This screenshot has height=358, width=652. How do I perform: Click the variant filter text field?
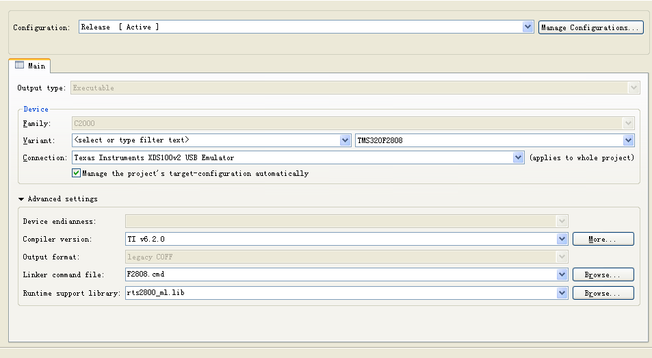pyautogui.click(x=205, y=140)
